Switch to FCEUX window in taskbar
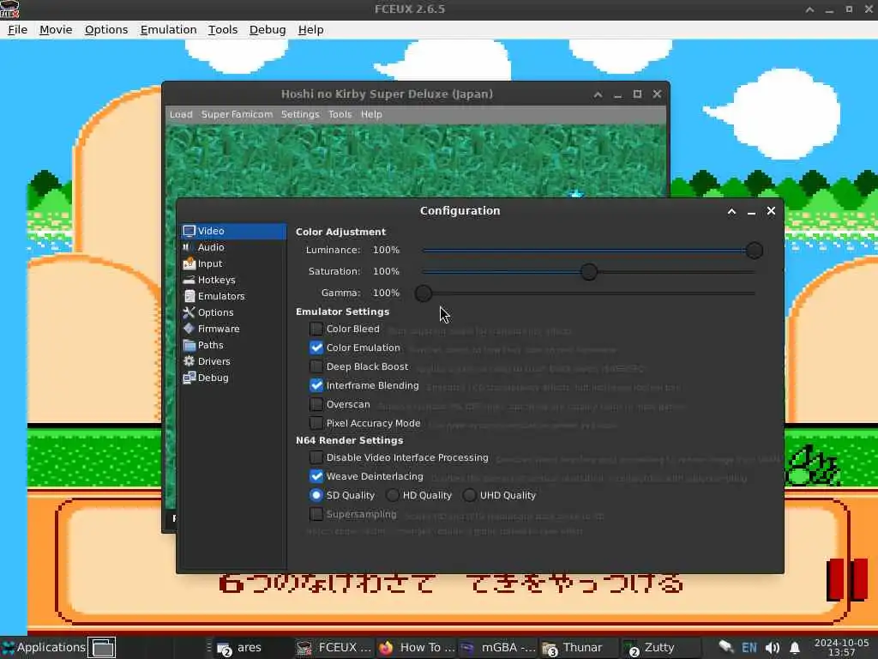Screen dimensions: 878x659 [x=334, y=648]
